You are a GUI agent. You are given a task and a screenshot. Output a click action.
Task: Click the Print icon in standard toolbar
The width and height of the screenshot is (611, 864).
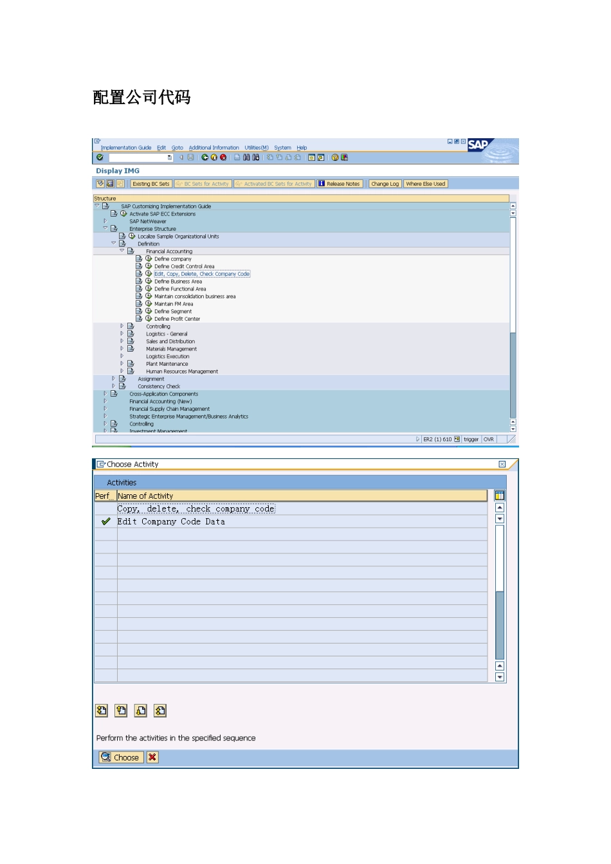tap(237, 157)
